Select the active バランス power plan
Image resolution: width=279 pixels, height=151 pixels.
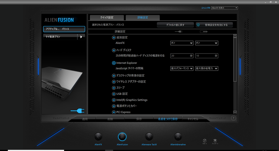pyautogui.click(x=64, y=29)
